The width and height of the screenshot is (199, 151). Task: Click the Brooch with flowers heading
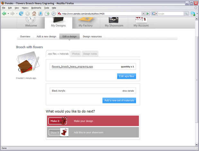(30, 47)
